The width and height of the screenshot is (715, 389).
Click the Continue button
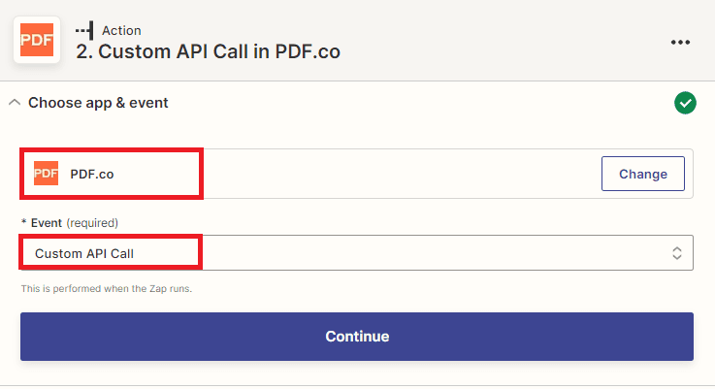pyautogui.click(x=356, y=337)
